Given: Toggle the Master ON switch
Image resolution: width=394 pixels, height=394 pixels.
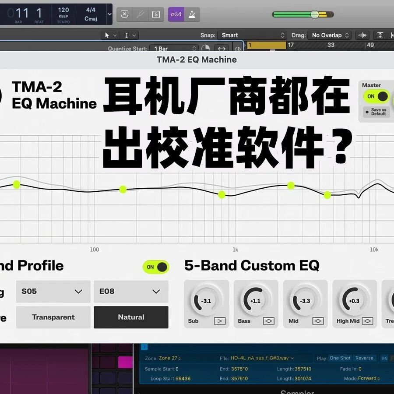Looking at the screenshot, I should click(376, 96).
